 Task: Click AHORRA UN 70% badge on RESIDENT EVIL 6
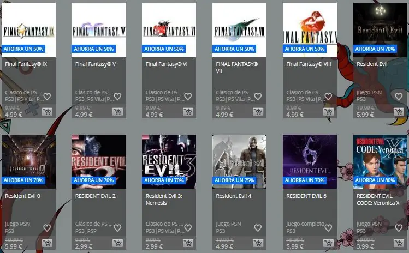(305, 180)
